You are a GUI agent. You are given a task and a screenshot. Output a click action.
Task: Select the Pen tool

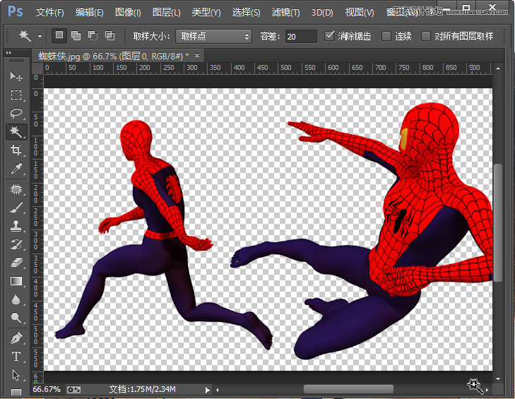click(16, 338)
